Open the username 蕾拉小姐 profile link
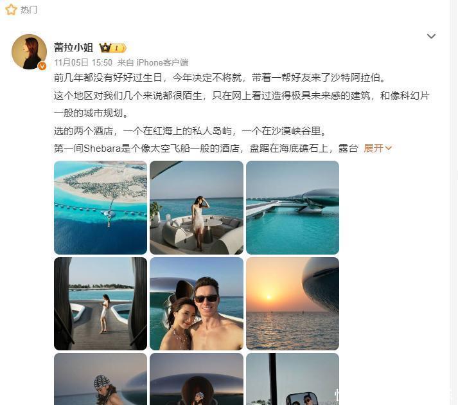Image resolution: width=458 pixels, height=405 pixels. point(74,48)
